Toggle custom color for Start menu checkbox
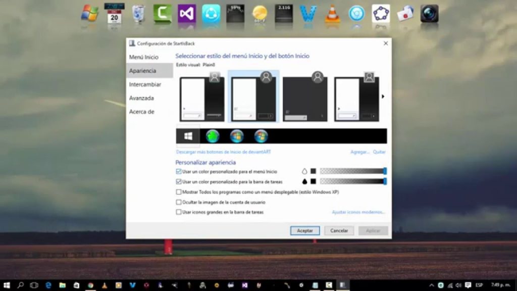This screenshot has height=291, width=517. [x=179, y=171]
